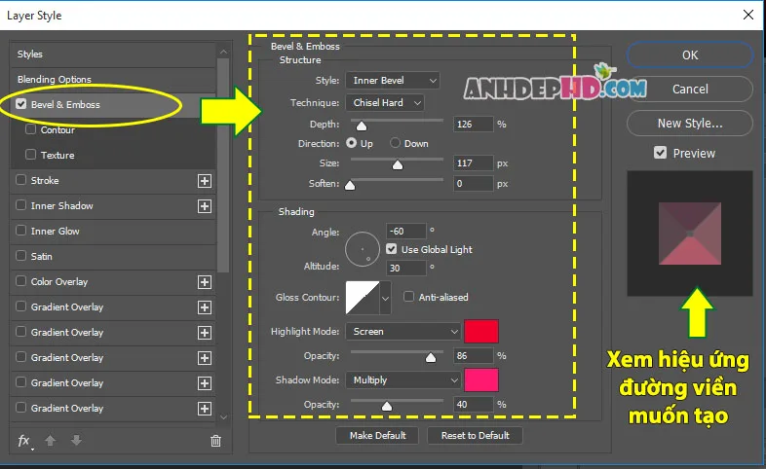Click the highlight Opacity field showing 86
Image resolution: width=766 pixels, height=469 pixels.
click(473, 356)
